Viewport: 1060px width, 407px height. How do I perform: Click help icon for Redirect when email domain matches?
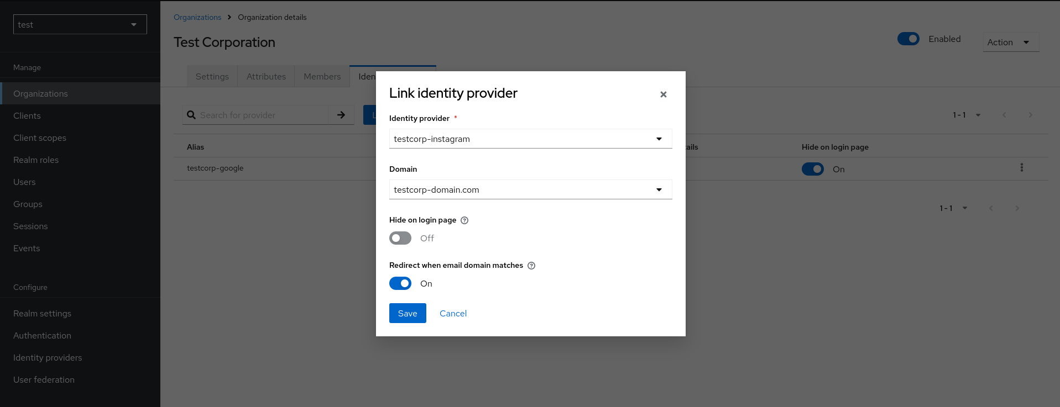pos(531,266)
